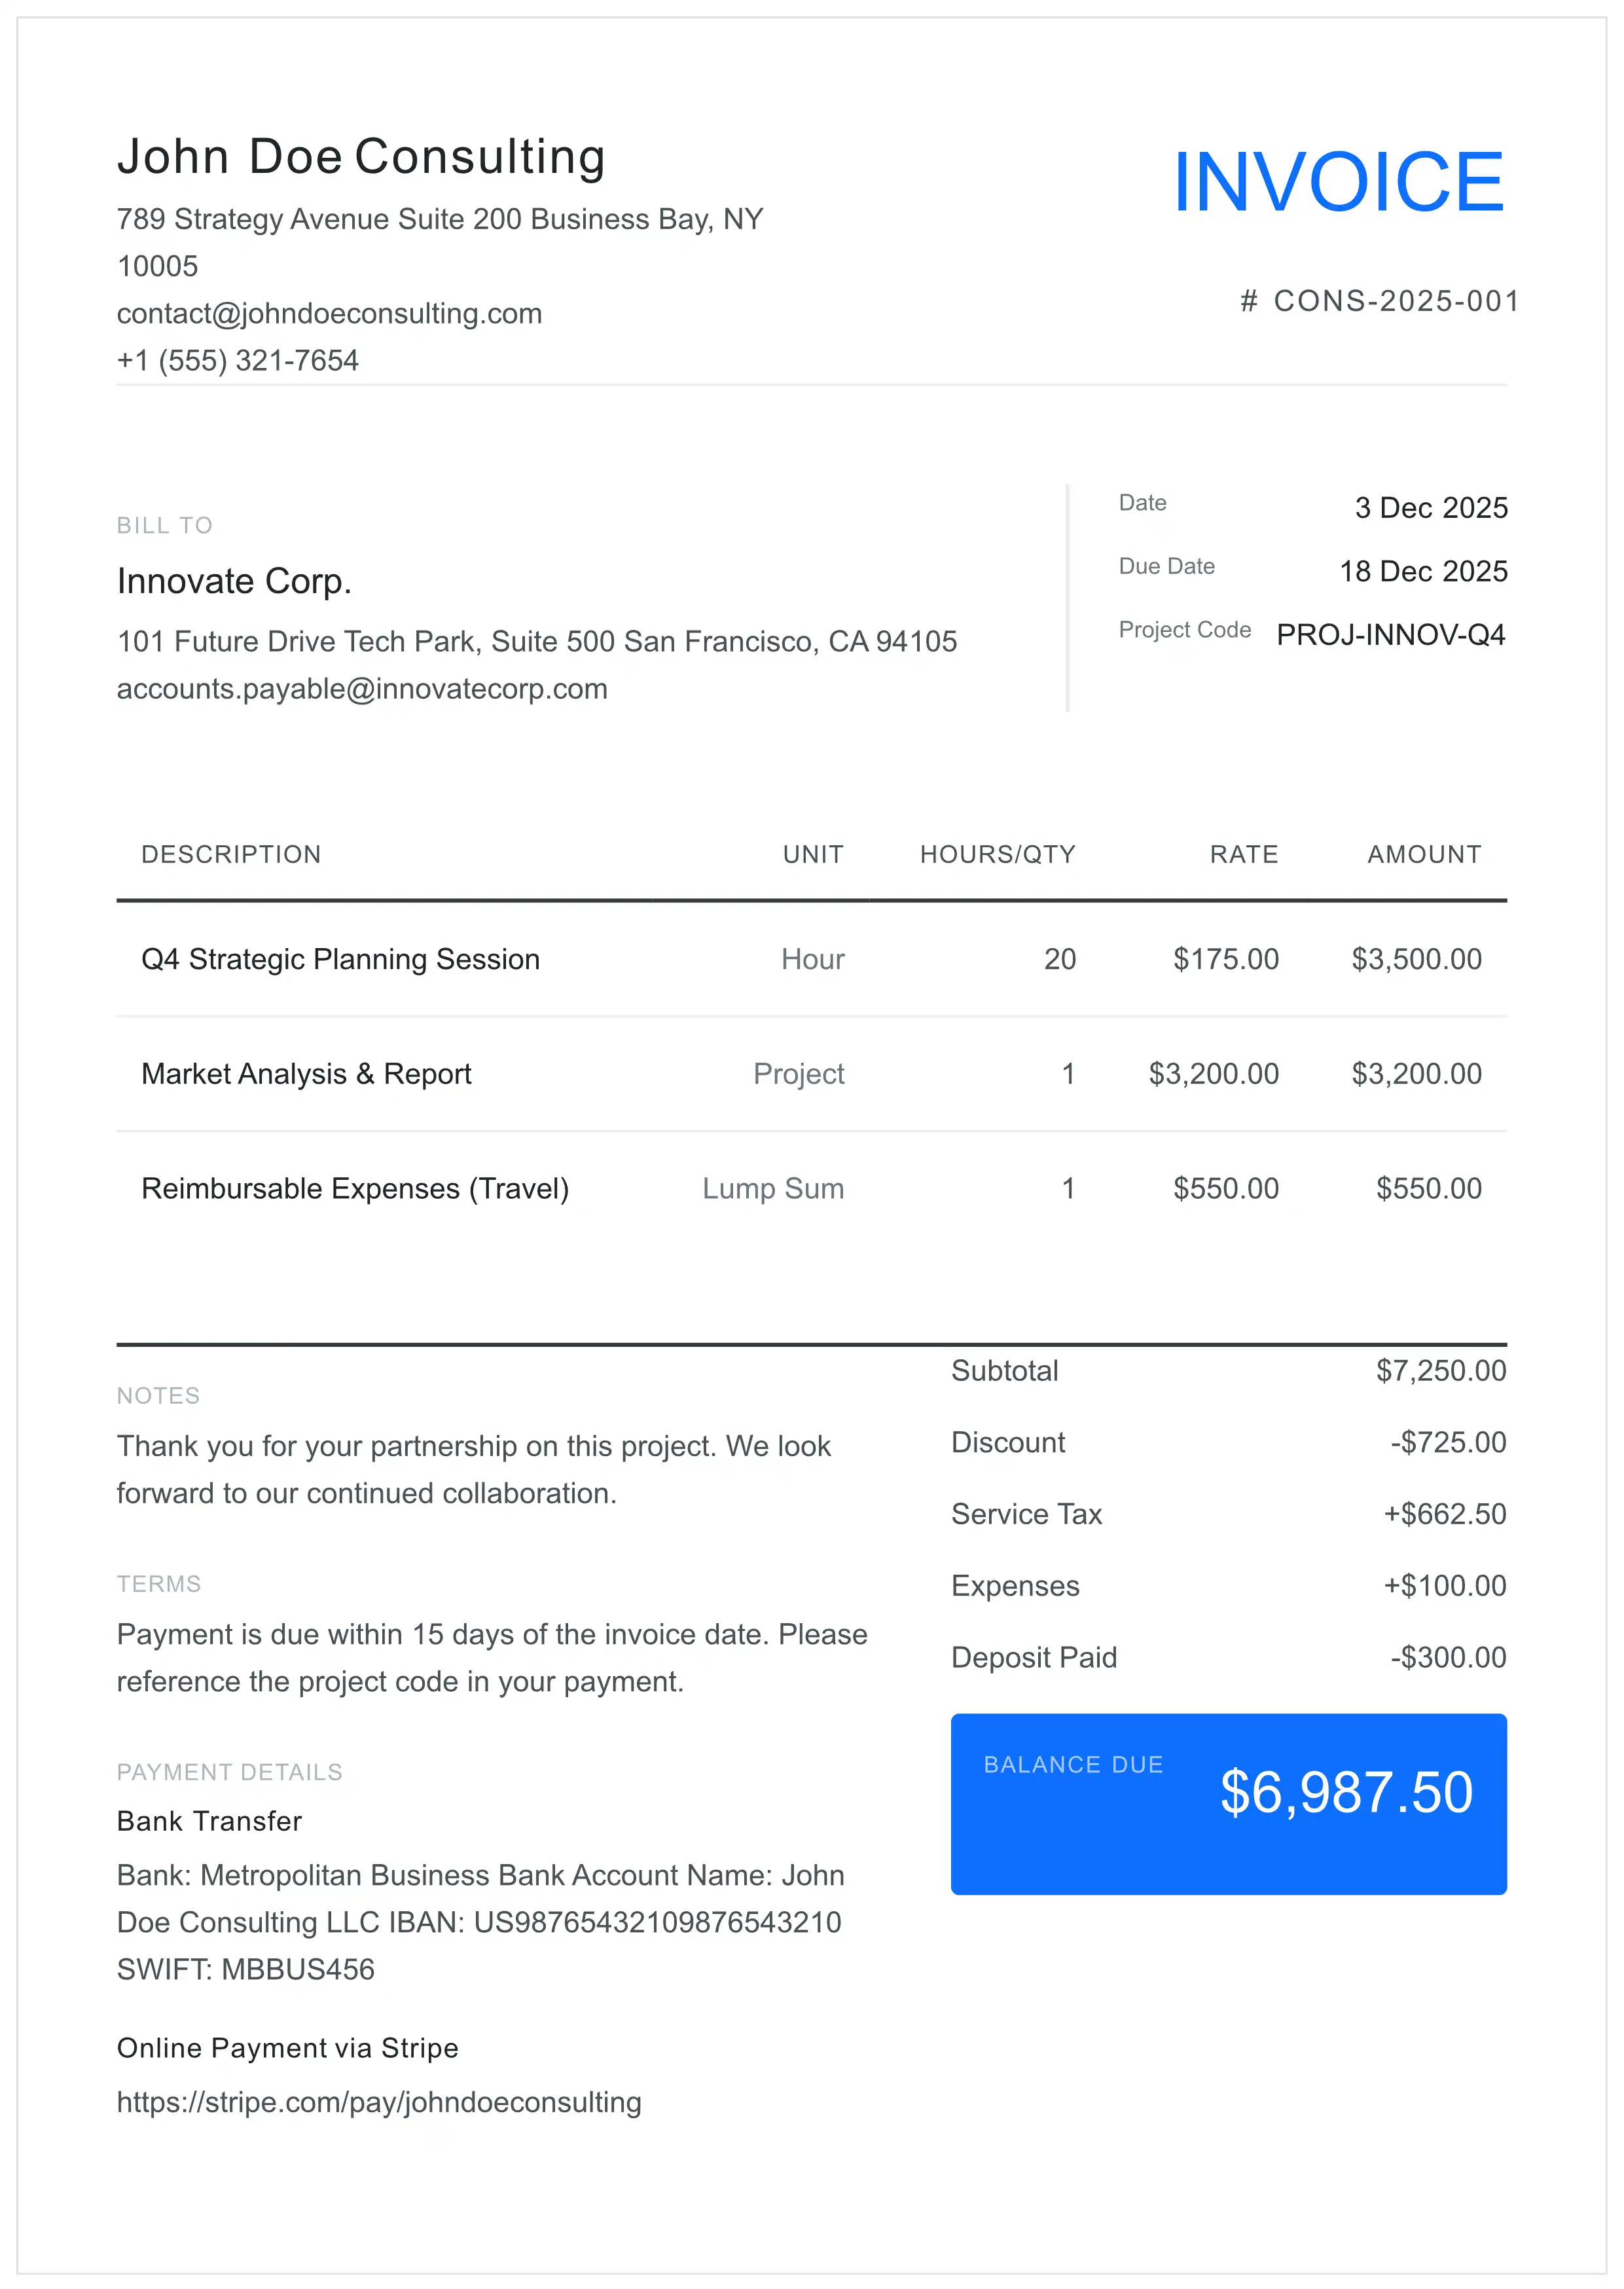Select the contact@johndoeconsulting.com email address
1624x2289 pixels.
pos(330,313)
